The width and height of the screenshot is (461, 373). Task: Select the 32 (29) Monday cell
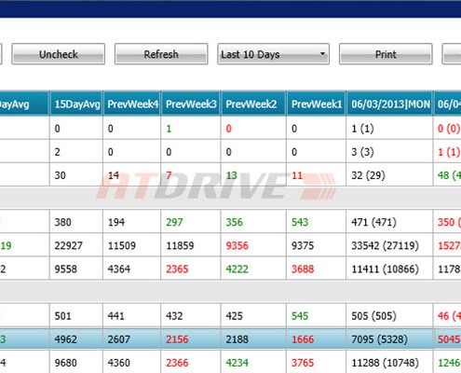pyautogui.click(x=389, y=175)
